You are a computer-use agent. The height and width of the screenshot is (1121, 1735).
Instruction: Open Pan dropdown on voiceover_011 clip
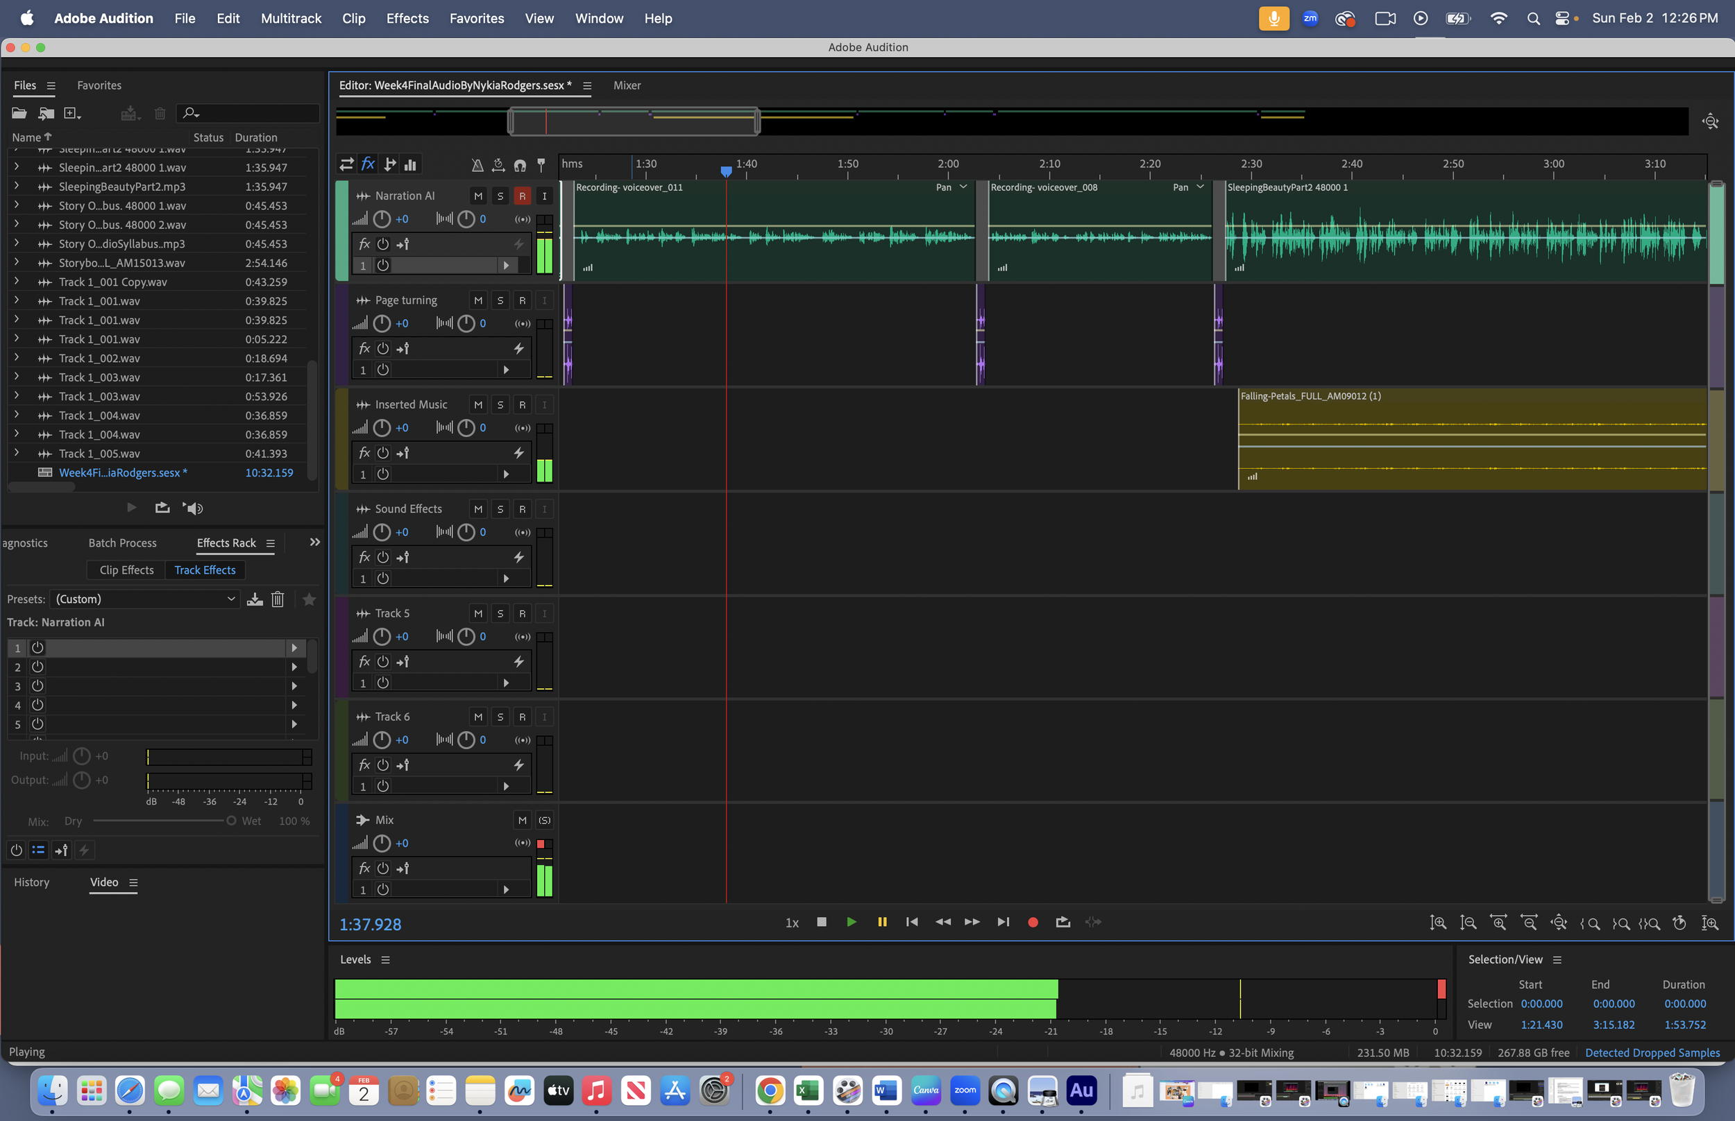[963, 187]
